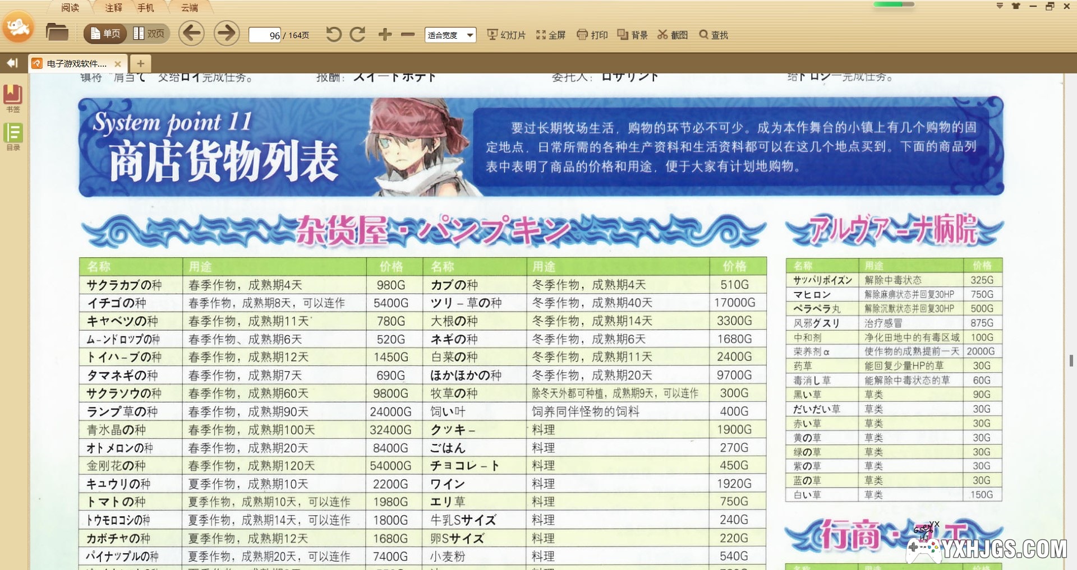
Task: Zoom out with the minus icon
Action: tap(408, 35)
